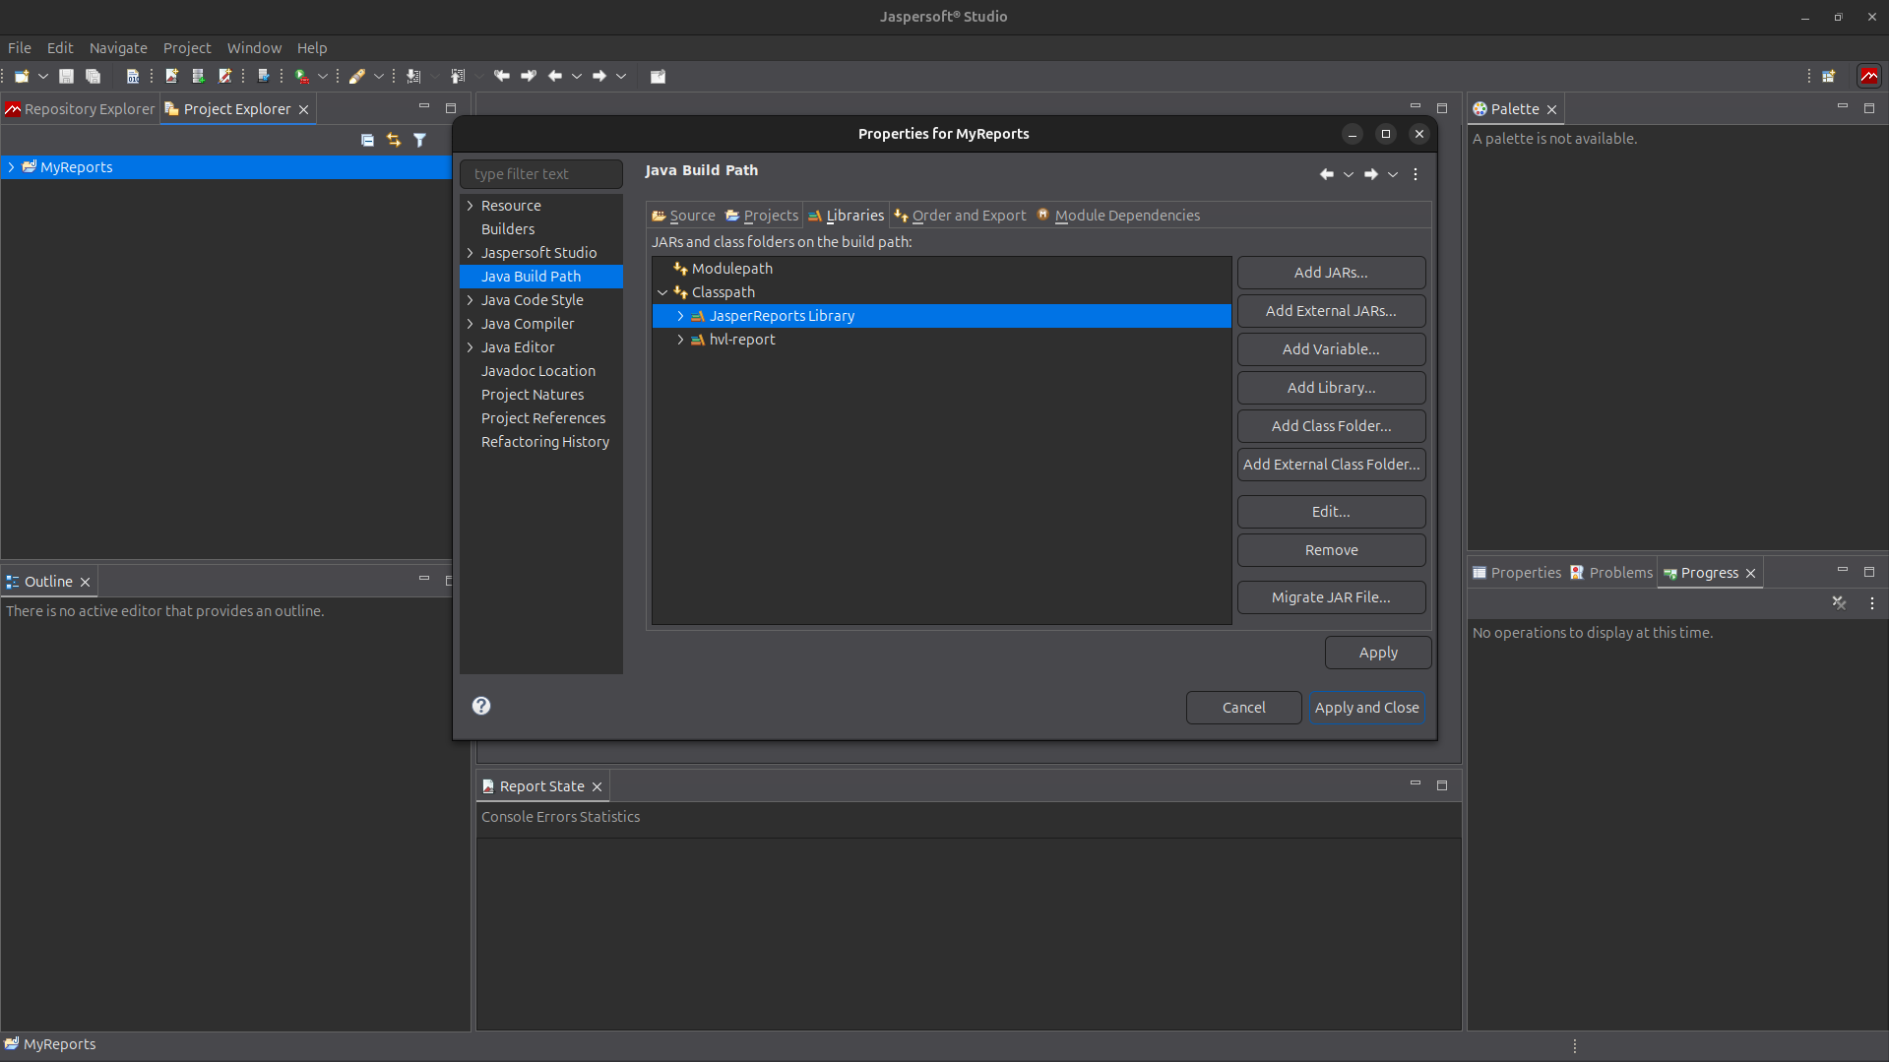Viewport: 1889px width, 1062px height.
Task: Click the new report toolbar icon
Action: tap(172, 76)
